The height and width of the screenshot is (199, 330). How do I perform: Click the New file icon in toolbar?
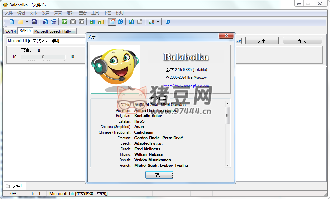[x=12, y=22]
